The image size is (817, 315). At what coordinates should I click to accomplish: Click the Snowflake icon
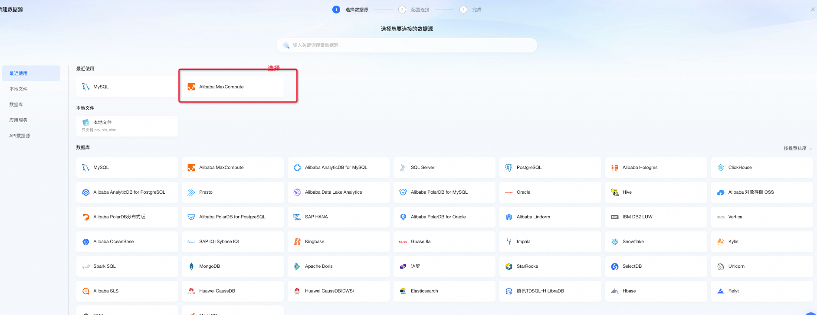[x=615, y=242]
